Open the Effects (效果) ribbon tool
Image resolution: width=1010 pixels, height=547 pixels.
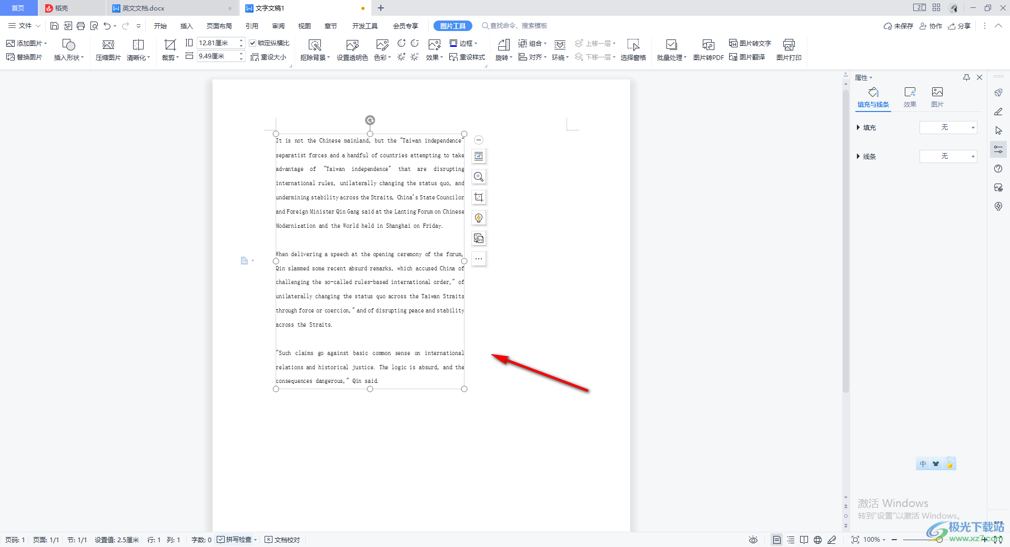coord(435,50)
